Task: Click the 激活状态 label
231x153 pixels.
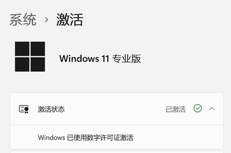Action: [x=51, y=109]
